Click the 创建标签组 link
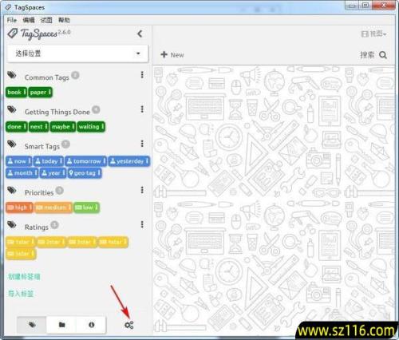399x340 pixels. [x=24, y=277]
